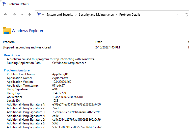Expand hidden breadcrumb path chevrons
The width and height of the screenshot is (189, 133).
coord(43,15)
